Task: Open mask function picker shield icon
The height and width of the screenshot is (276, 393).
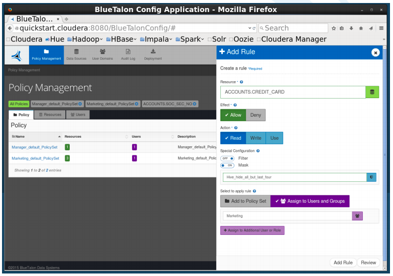Action: click(x=371, y=177)
